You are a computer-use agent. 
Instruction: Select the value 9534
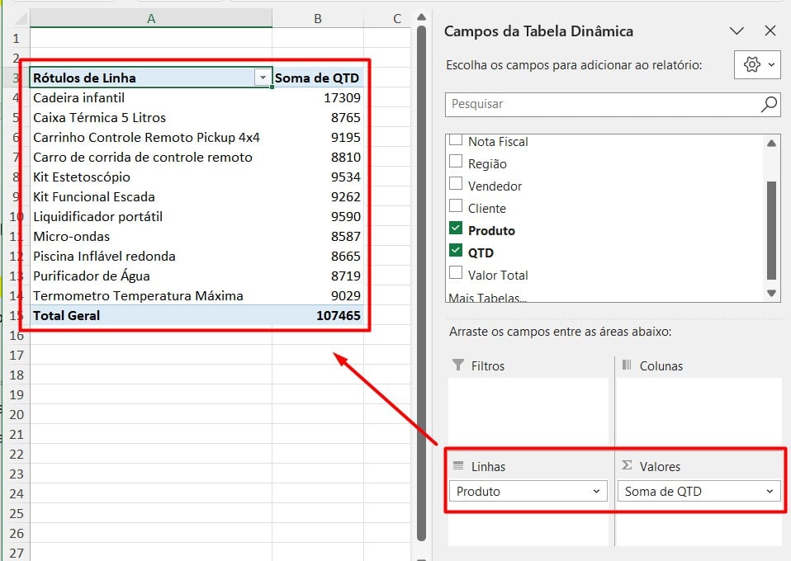pos(318,177)
